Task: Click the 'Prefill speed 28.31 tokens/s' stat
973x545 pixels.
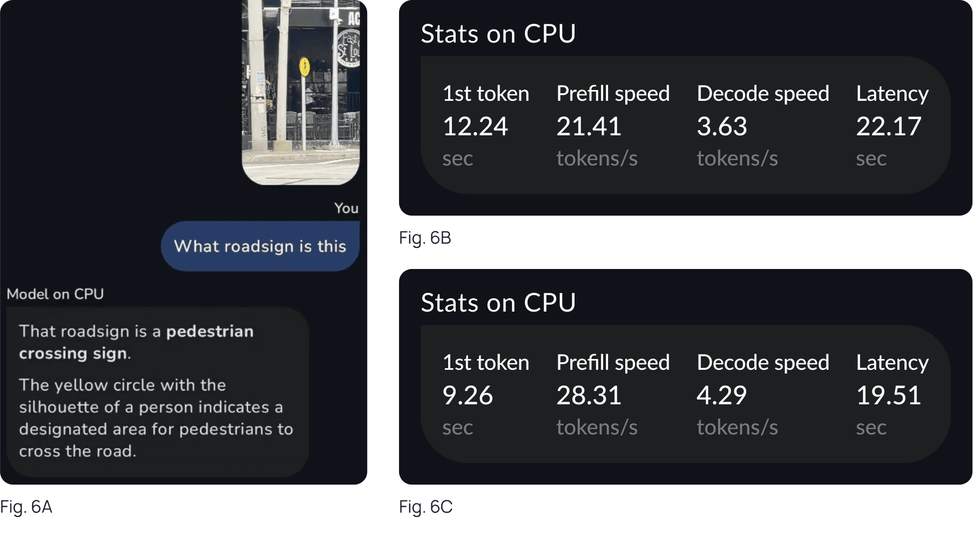Action: click(x=613, y=395)
